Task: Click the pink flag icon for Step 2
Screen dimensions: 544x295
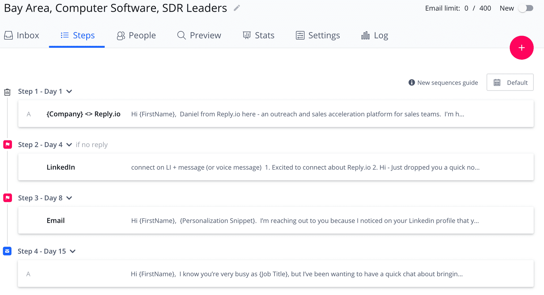Action: [x=8, y=144]
